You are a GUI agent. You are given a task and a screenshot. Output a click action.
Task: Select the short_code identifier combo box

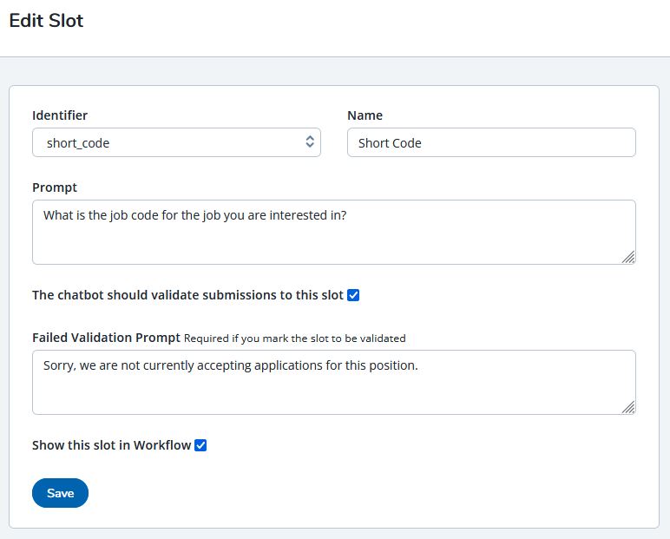tap(176, 142)
